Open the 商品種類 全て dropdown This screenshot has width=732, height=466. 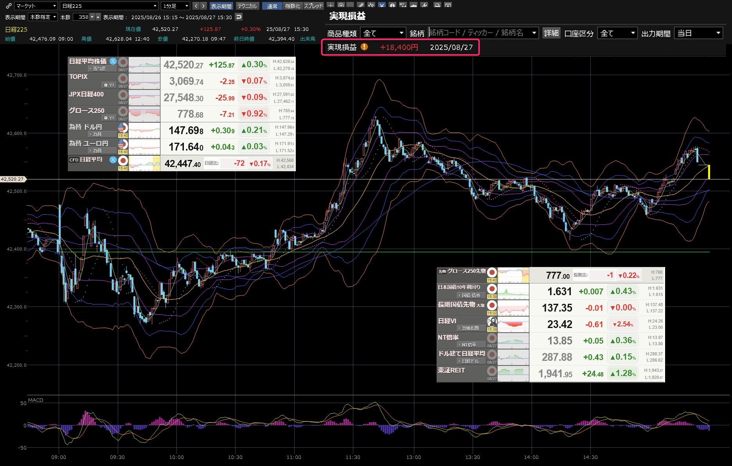[x=383, y=33]
